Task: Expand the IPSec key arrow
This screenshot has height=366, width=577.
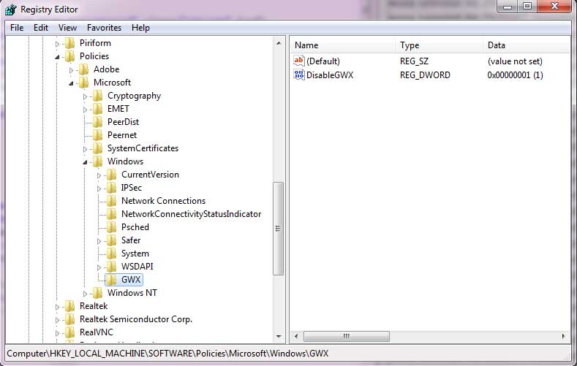Action: point(99,188)
